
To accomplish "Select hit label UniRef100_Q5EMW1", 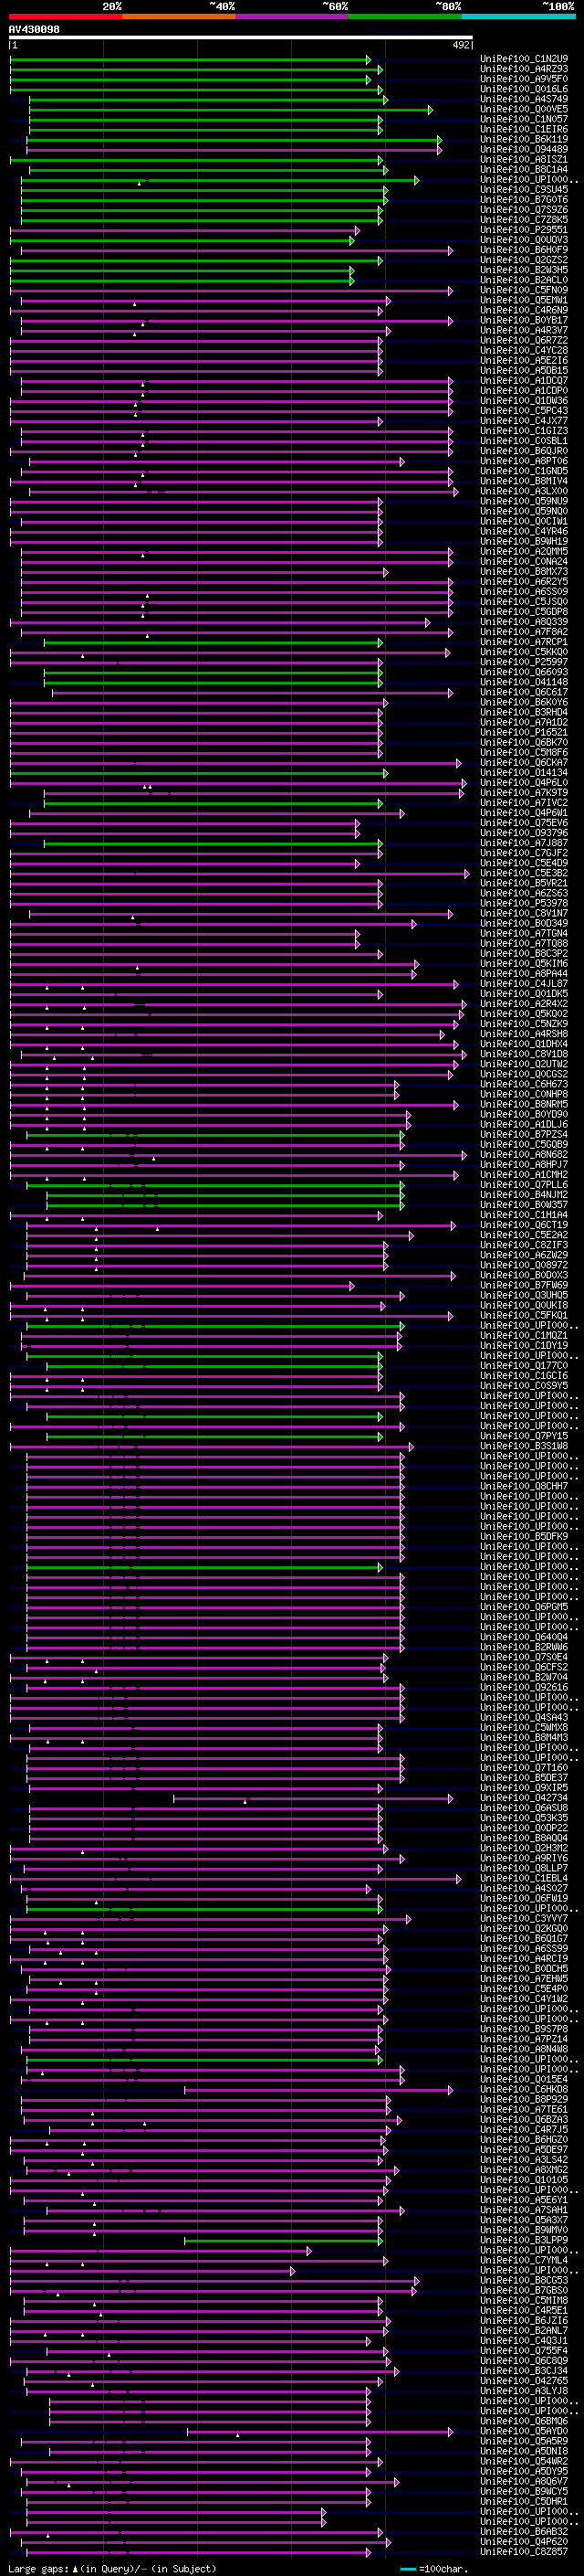I will [x=524, y=300].
